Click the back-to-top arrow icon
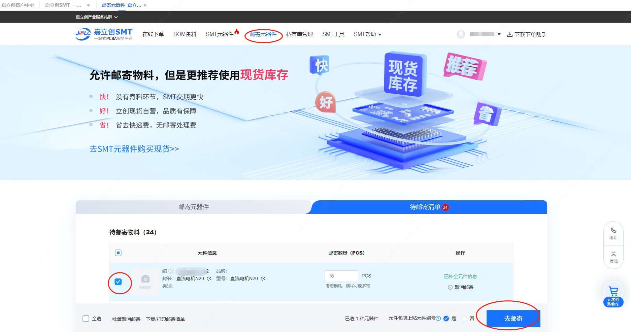Screen dimensions: 631x332 point(613,254)
